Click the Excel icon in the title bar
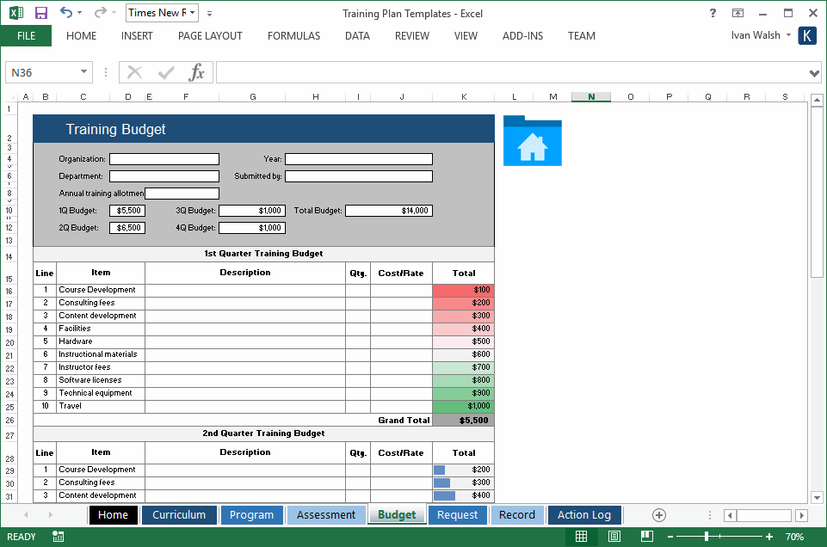This screenshot has width=827, height=547. [15, 12]
